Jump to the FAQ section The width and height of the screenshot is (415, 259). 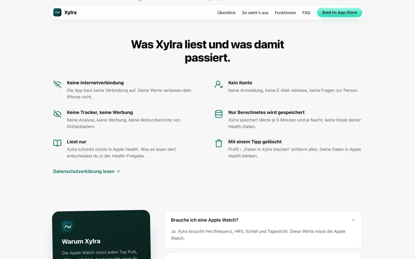pos(306,13)
